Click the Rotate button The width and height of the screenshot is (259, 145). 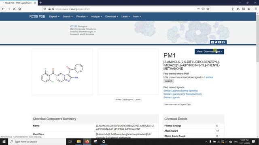click(x=118, y=99)
